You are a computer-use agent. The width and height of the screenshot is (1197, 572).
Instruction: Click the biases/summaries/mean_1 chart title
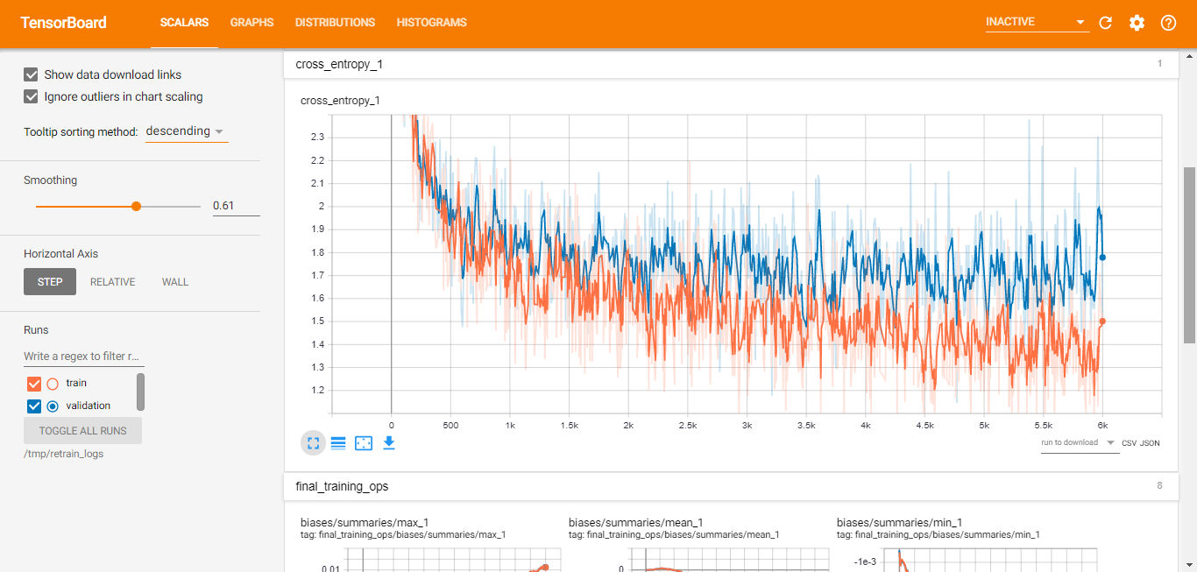coord(636,523)
